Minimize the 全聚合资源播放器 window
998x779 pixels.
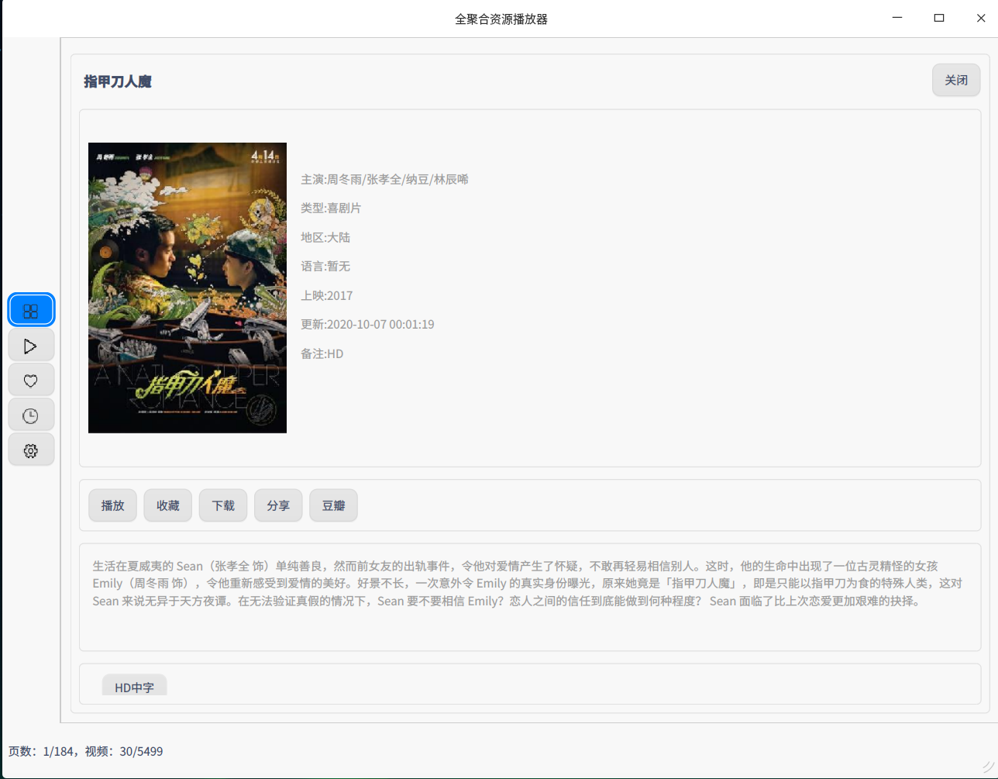(897, 18)
